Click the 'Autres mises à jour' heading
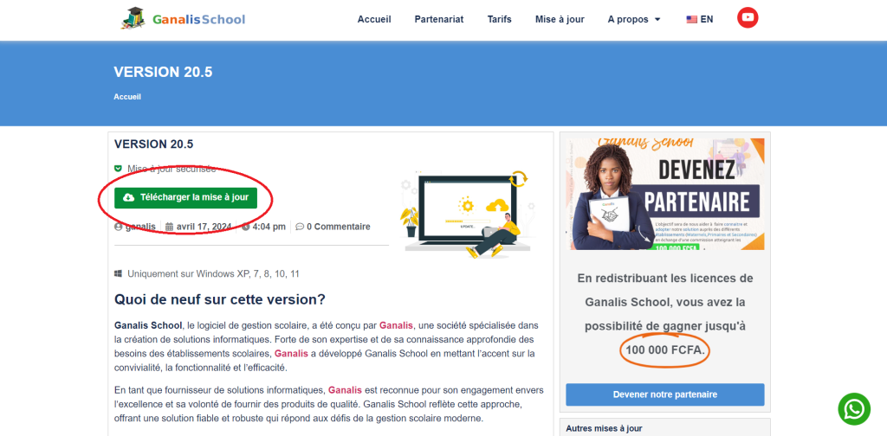This screenshot has height=436, width=887. 604,429
